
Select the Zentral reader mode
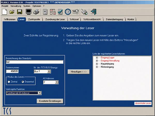pyautogui.click(x=9, y=82)
